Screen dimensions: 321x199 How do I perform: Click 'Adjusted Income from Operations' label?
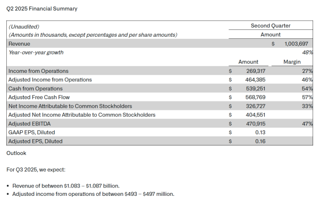coord(50,80)
